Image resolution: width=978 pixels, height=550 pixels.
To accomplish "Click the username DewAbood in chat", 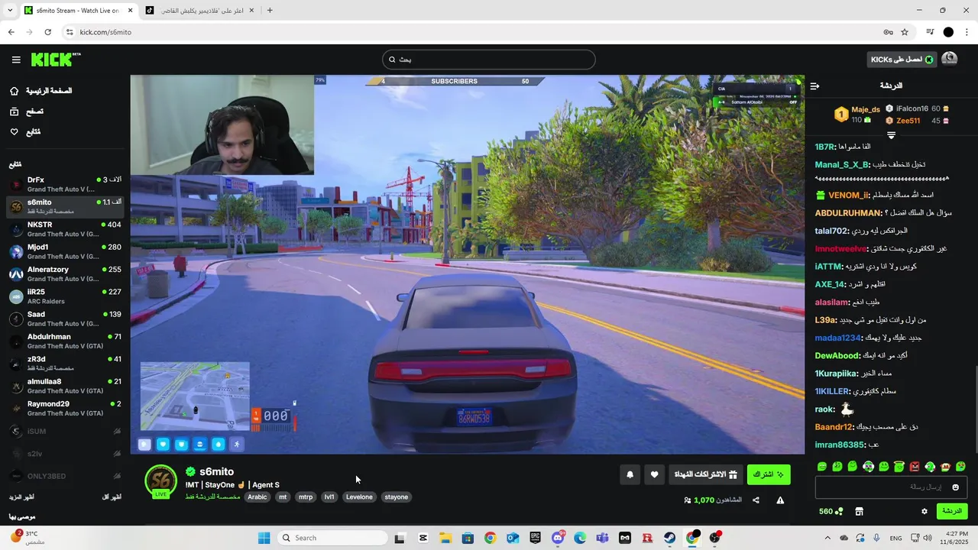I will [x=837, y=356].
